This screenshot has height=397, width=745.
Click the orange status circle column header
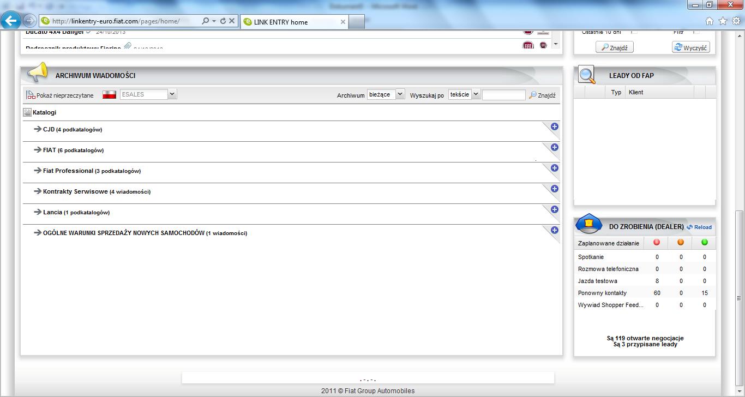(x=681, y=243)
